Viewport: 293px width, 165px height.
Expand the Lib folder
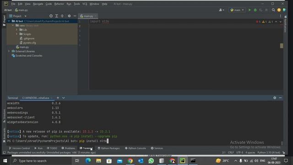tap(16, 30)
